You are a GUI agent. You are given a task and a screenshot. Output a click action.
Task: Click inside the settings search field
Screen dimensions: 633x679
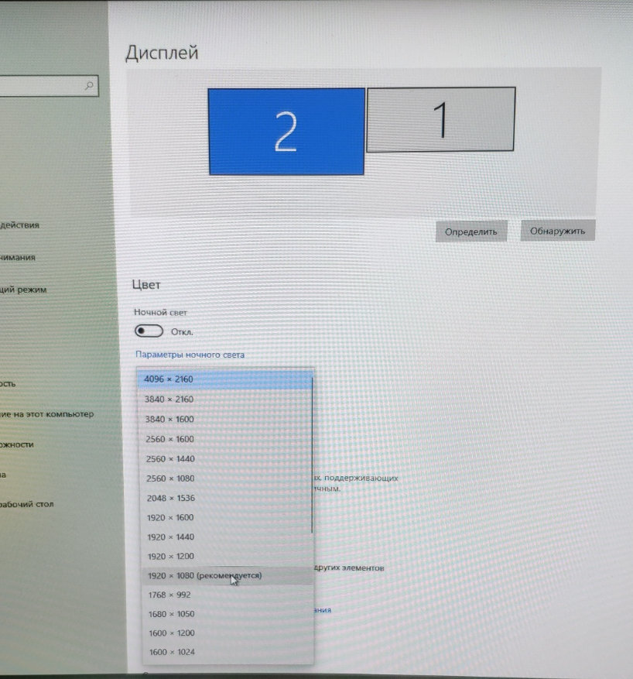tap(39, 86)
